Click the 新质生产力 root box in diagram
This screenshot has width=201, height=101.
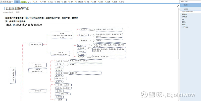pyautogui.click(x=13, y=75)
